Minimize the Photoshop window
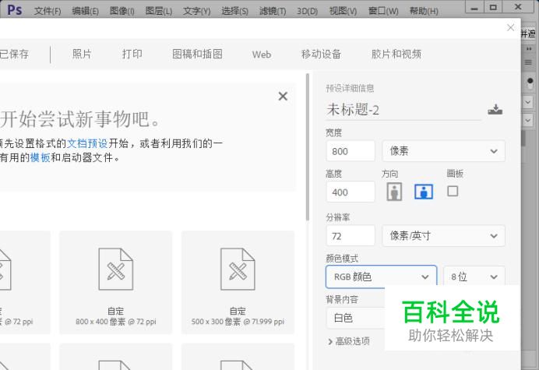 click(474, 8)
